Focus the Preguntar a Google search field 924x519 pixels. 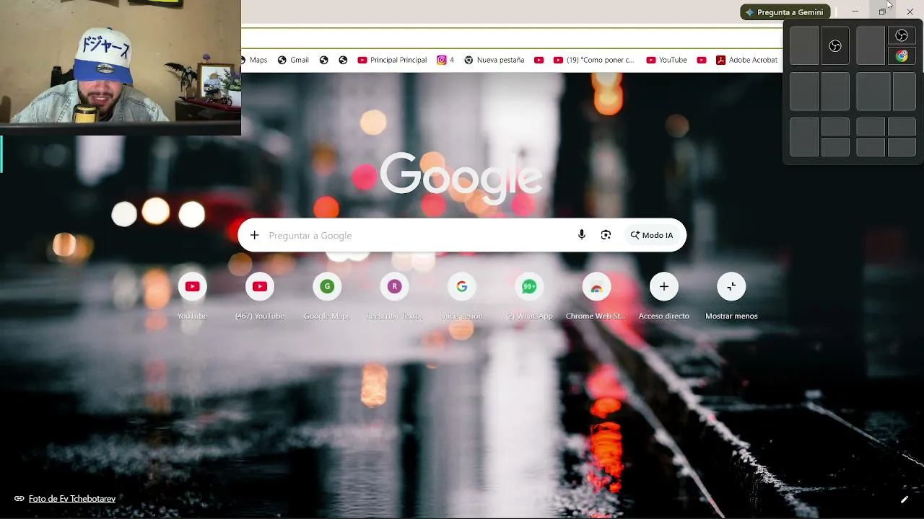[x=417, y=235]
